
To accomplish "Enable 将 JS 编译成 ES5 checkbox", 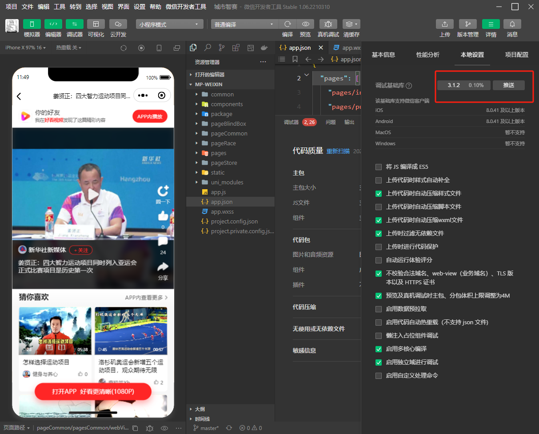I will 379,167.
